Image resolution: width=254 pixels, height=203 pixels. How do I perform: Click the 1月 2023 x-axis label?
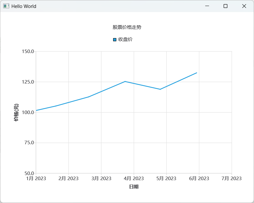pyautogui.click(x=36, y=179)
